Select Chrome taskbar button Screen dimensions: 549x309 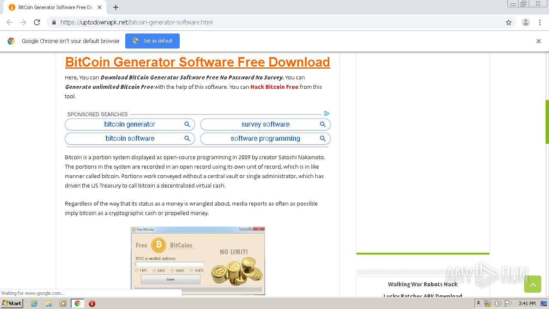pyautogui.click(x=77, y=303)
